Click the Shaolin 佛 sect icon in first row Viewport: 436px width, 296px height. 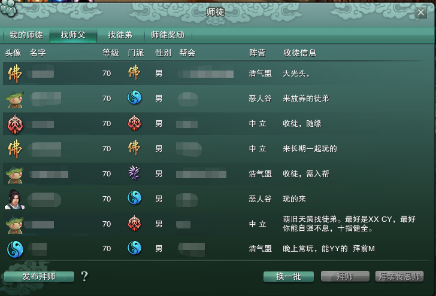(134, 72)
